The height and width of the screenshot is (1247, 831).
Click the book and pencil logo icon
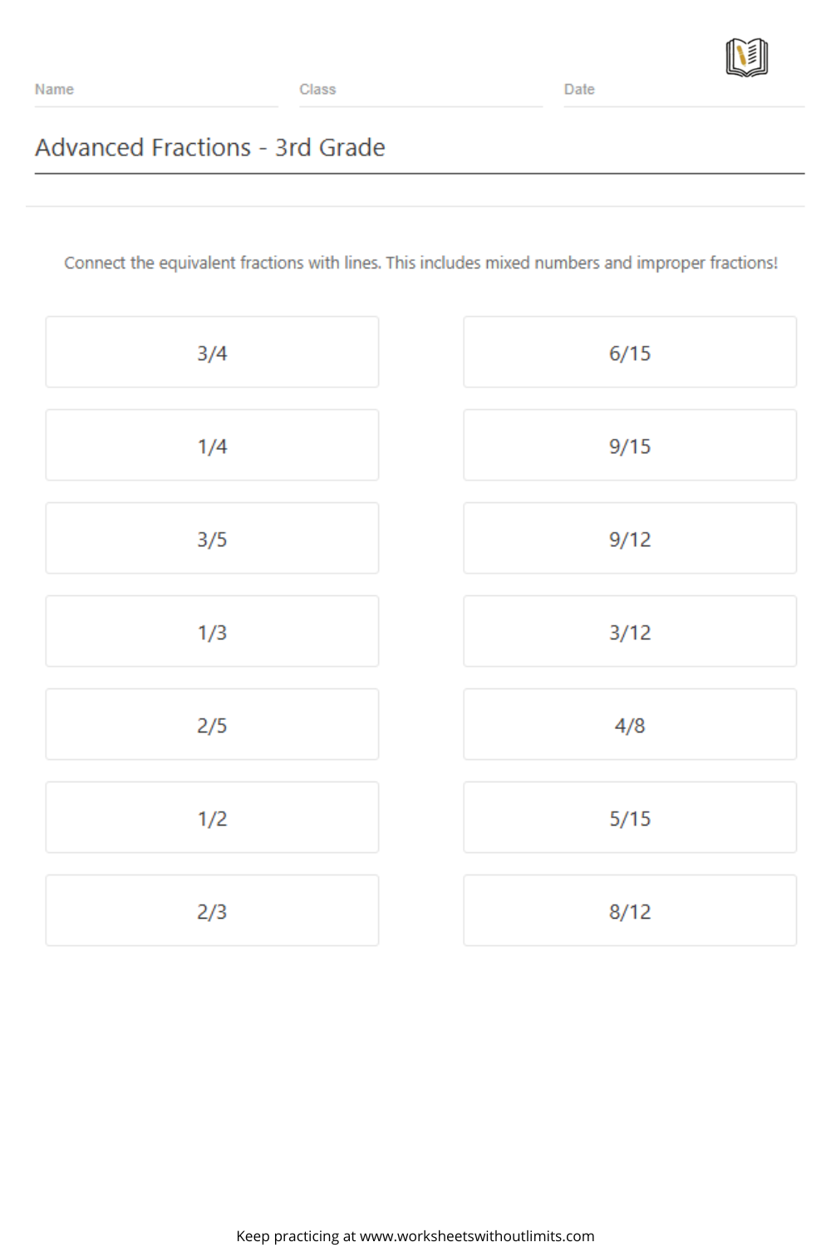pyautogui.click(x=746, y=57)
